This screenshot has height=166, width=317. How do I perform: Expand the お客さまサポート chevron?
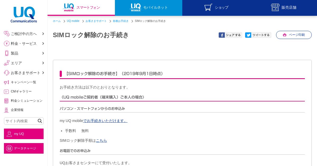43,73
